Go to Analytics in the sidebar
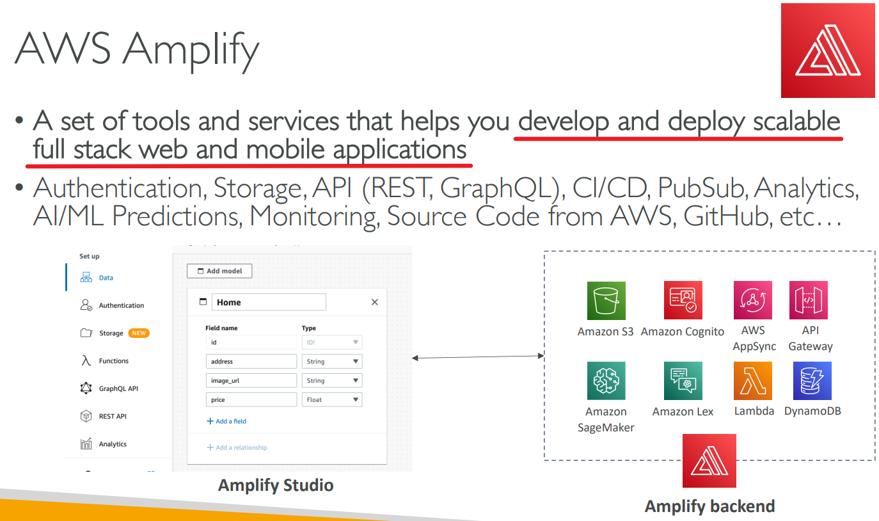The image size is (879, 521). point(113,444)
